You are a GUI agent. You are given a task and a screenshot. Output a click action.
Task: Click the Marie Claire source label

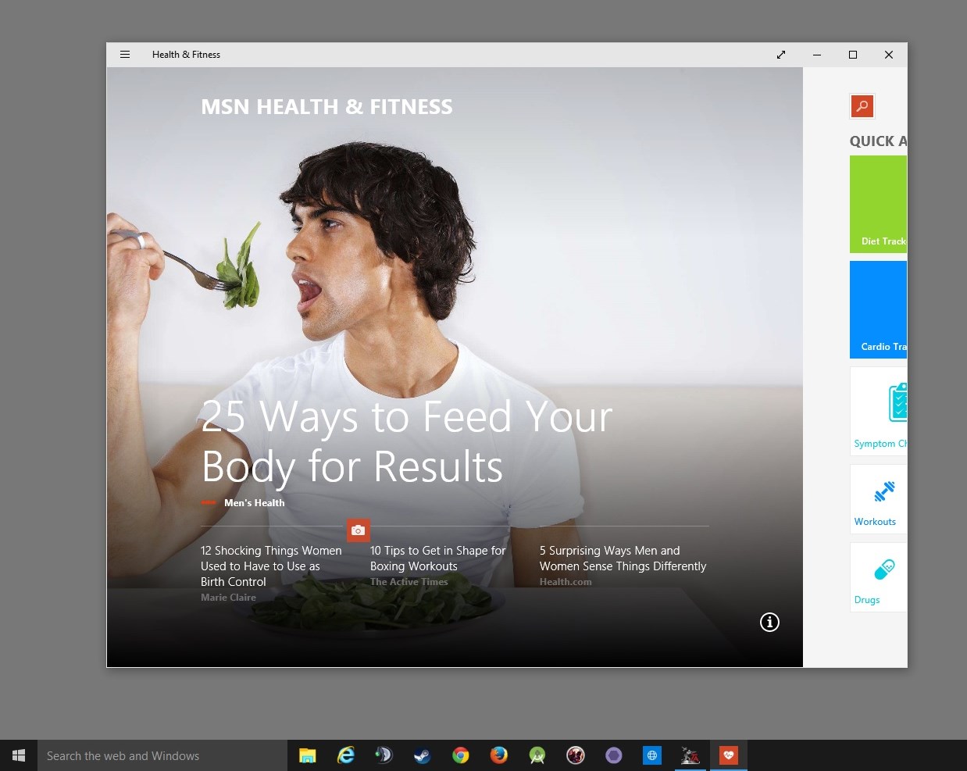click(x=228, y=598)
